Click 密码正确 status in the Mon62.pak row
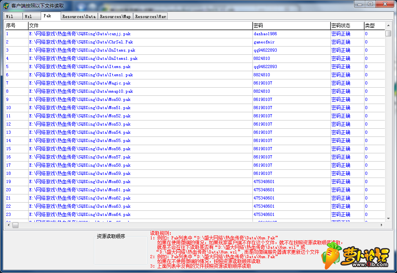 pos(341,198)
